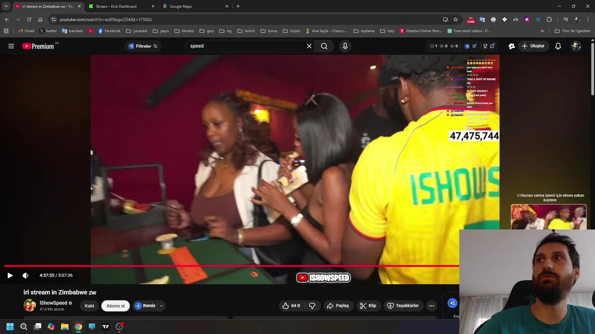Open the Windows Start menu
595x334 pixels.
point(10,327)
